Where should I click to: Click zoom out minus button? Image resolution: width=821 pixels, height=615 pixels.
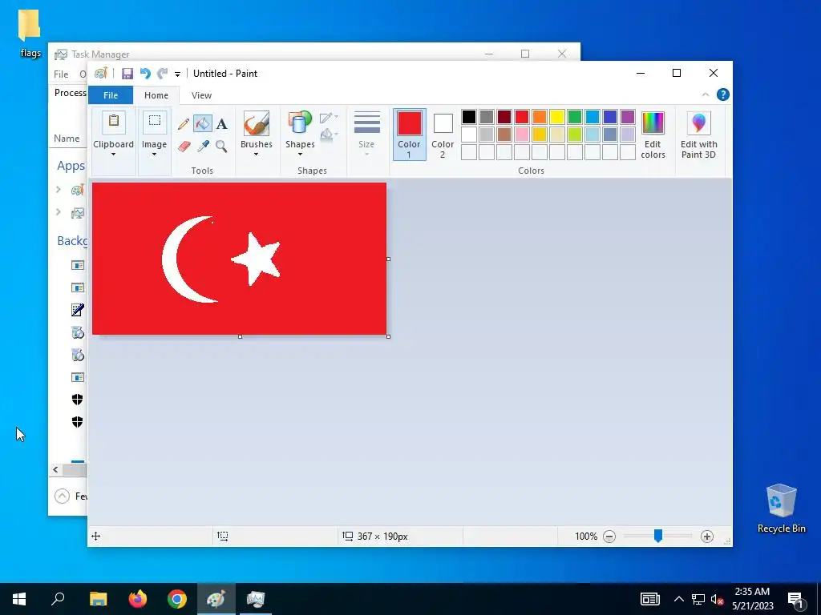coord(609,536)
